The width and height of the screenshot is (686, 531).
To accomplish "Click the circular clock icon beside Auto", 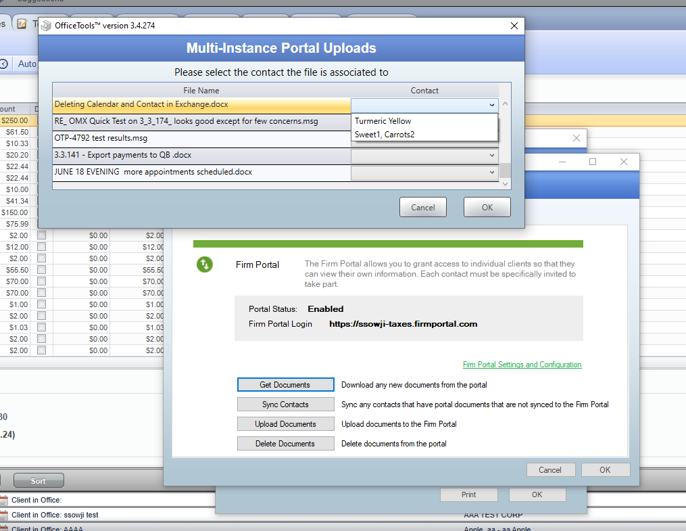I will [4, 64].
